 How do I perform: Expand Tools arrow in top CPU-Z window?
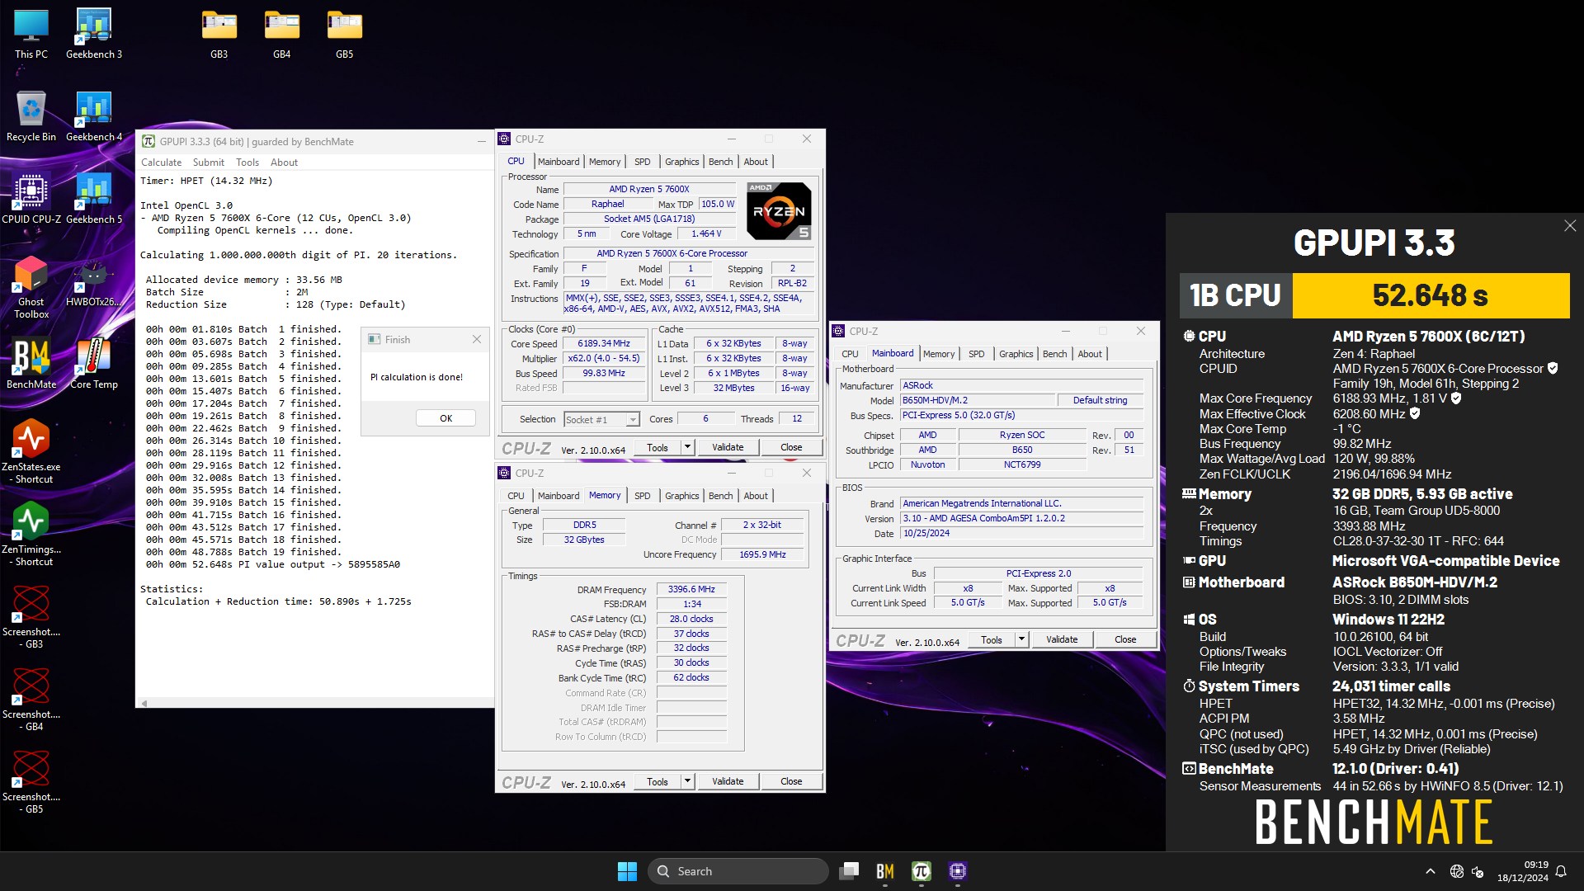tap(687, 447)
